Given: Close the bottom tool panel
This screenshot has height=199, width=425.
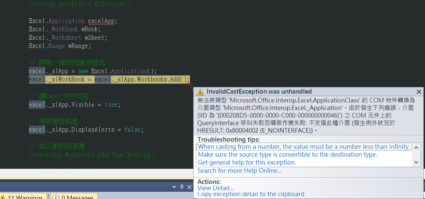Looking at the screenshot, I should (x=189, y=187).
